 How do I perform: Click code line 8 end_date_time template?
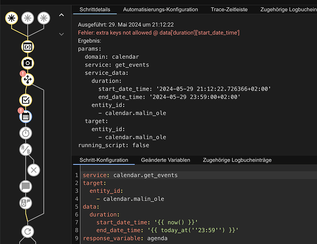click(x=168, y=230)
